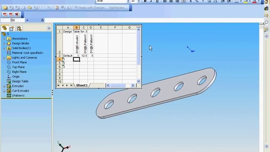Expand the Lights and Cameras node
Screen dimensions: 270x152
coord(4,58)
